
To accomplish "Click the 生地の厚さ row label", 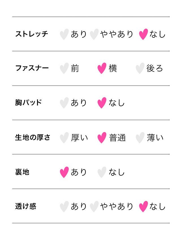I will [33, 137].
